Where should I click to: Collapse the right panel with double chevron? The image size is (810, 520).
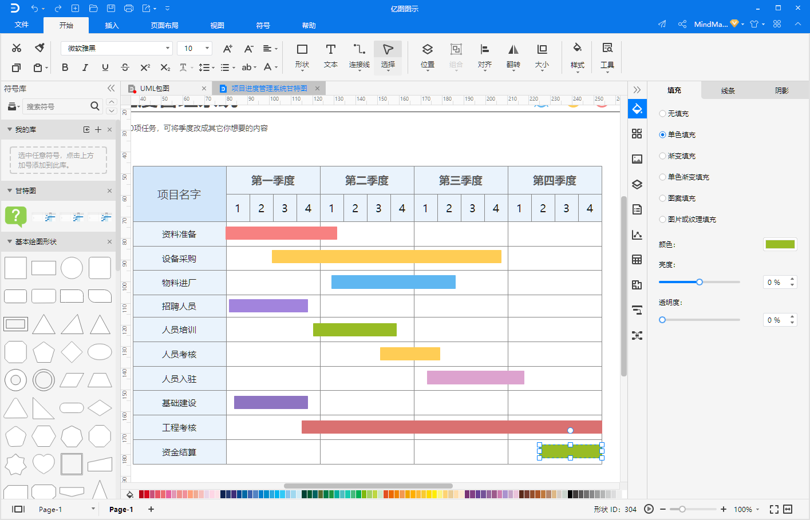637,90
